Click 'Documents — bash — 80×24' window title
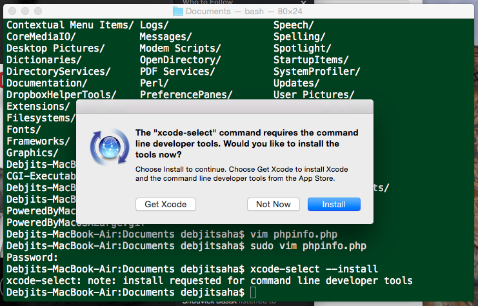 [243, 11]
